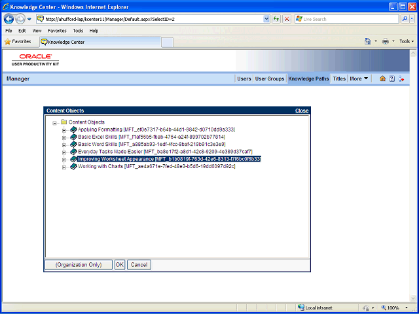Click the page scrollbar up arrow
Screen dimensions: 419x314
(413, 53)
